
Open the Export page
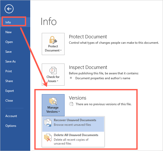[9, 91]
